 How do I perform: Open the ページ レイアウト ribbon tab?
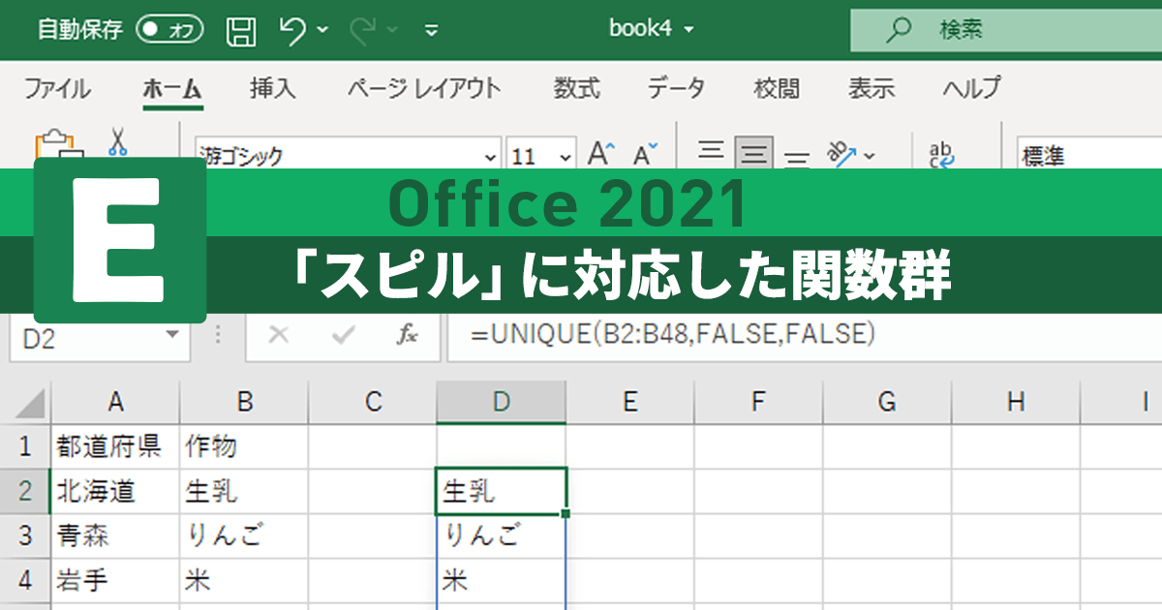(x=424, y=89)
